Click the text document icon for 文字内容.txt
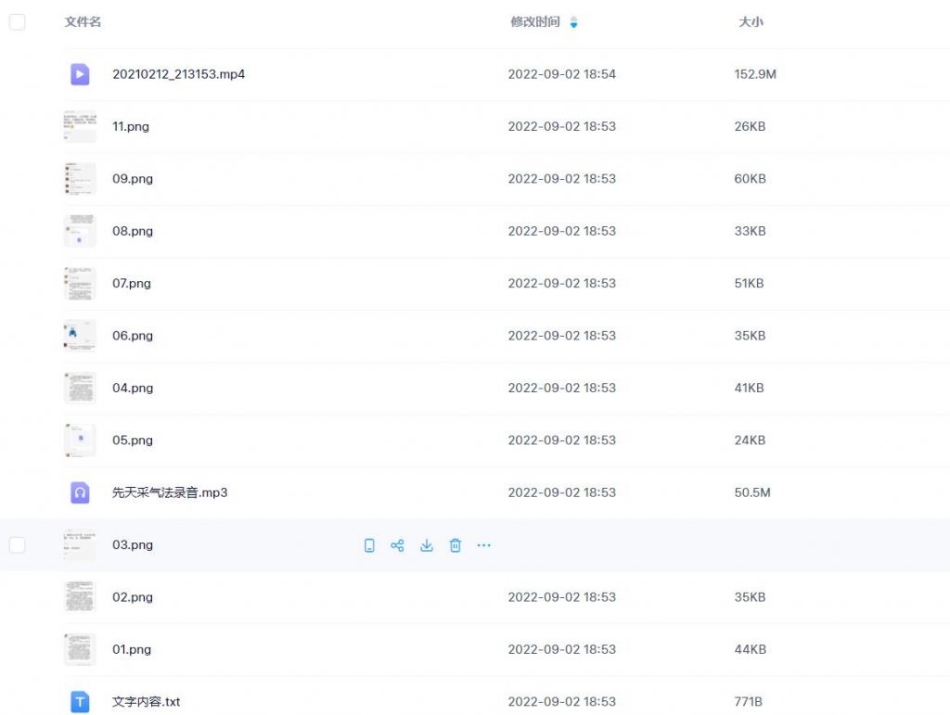Viewport: 950px width, 715px height. 80,702
